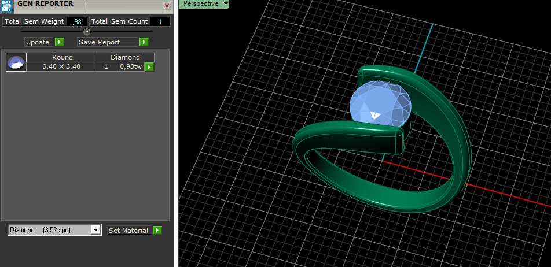Click the 0,98tw weight cell
The width and height of the screenshot is (551, 267).
[x=130, y=66]
